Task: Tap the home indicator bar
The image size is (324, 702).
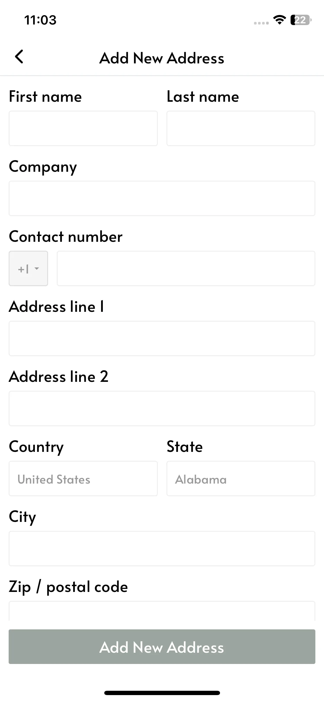Action: [162, 693]
